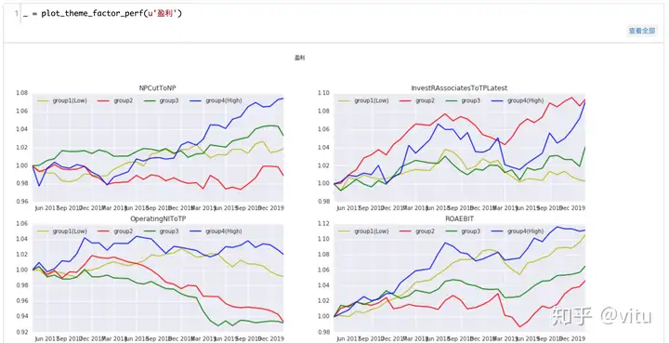Click the 查看全部 link
Image resolution: width=669 pixels, height=343 pixels.
[x=642, y=31]
